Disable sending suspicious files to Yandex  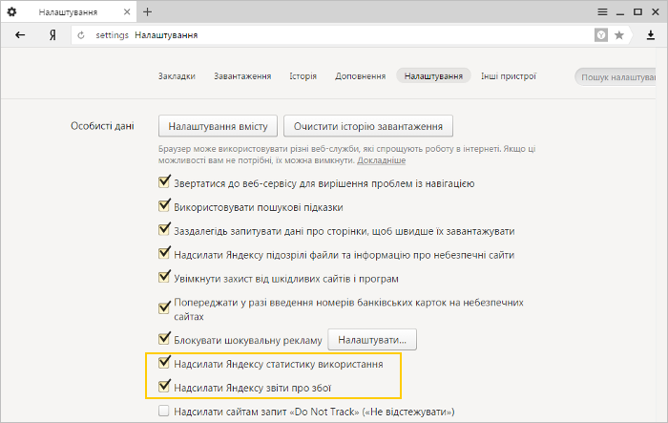click(x=164, y=254)
